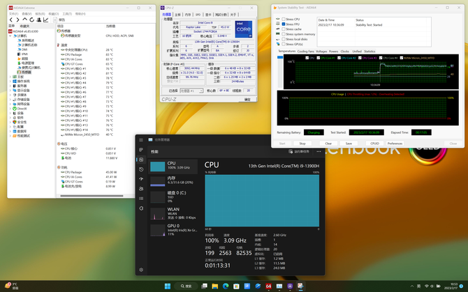This screenshot has width=468, height=292.
Task: Go back in AIDA64 toolbar
Action: tap(11, 20)
